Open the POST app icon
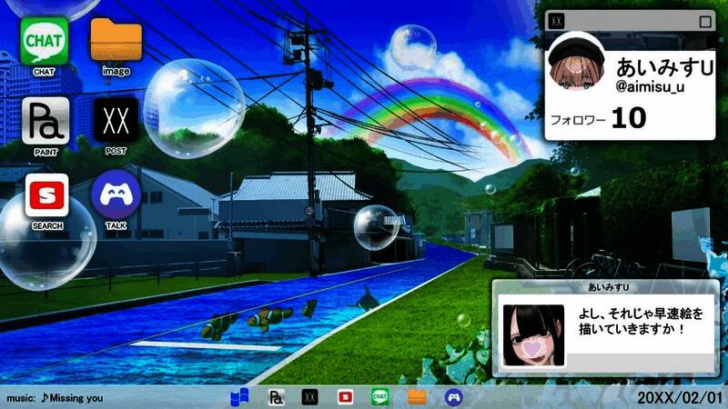Viewport: 728px width, 409px height. (x=116, y=118)
